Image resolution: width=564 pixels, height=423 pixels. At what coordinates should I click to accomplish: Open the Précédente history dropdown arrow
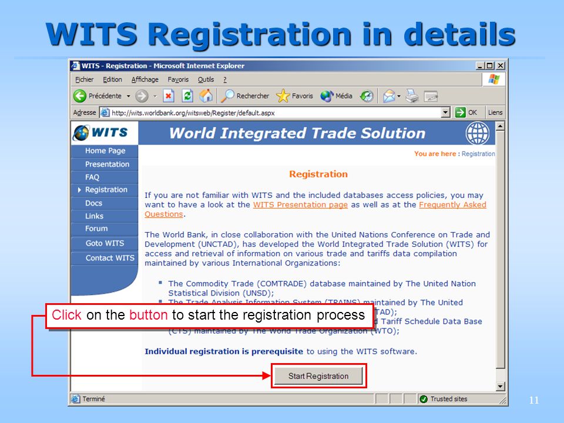click(x=129, y=96)
